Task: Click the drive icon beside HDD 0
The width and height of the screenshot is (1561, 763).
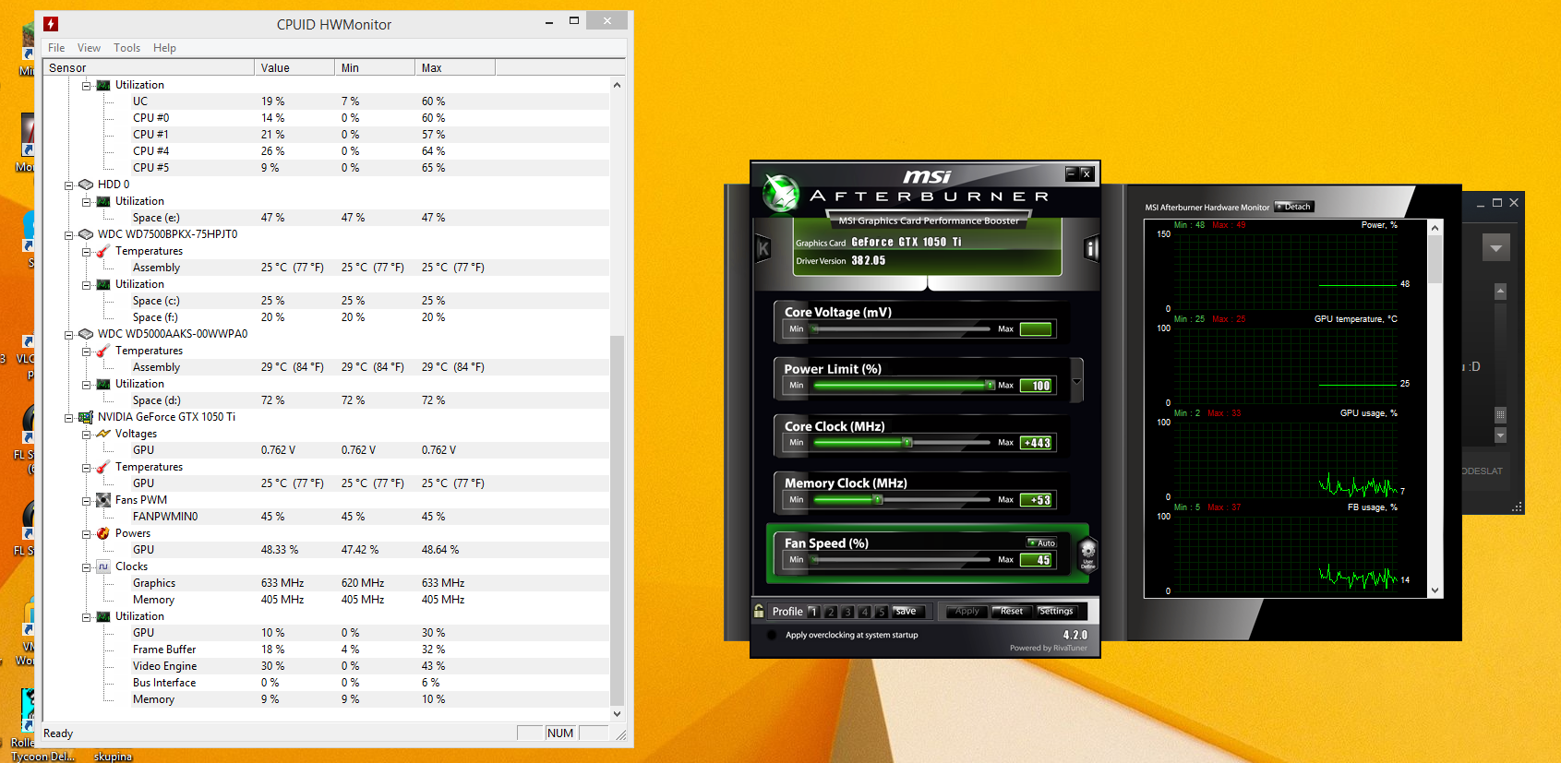Action: pos(86,185)
